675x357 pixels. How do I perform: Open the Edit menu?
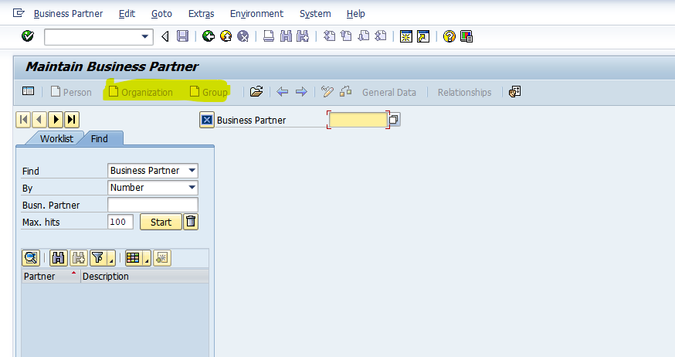pyautogui.click(x=127, y=14)
